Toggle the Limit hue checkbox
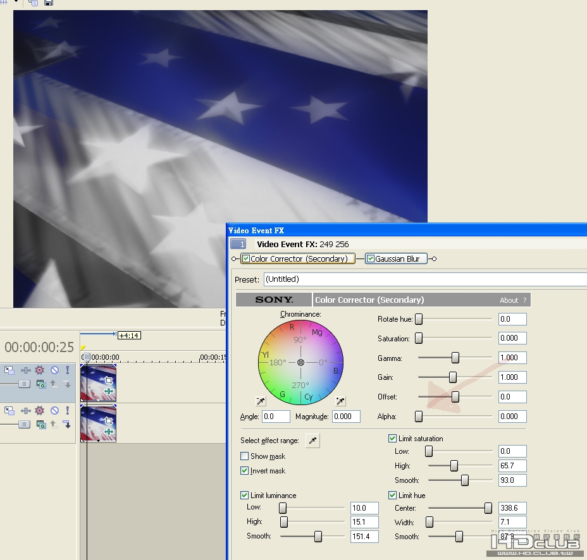587x560 pixels. click(x=392, y=496)
